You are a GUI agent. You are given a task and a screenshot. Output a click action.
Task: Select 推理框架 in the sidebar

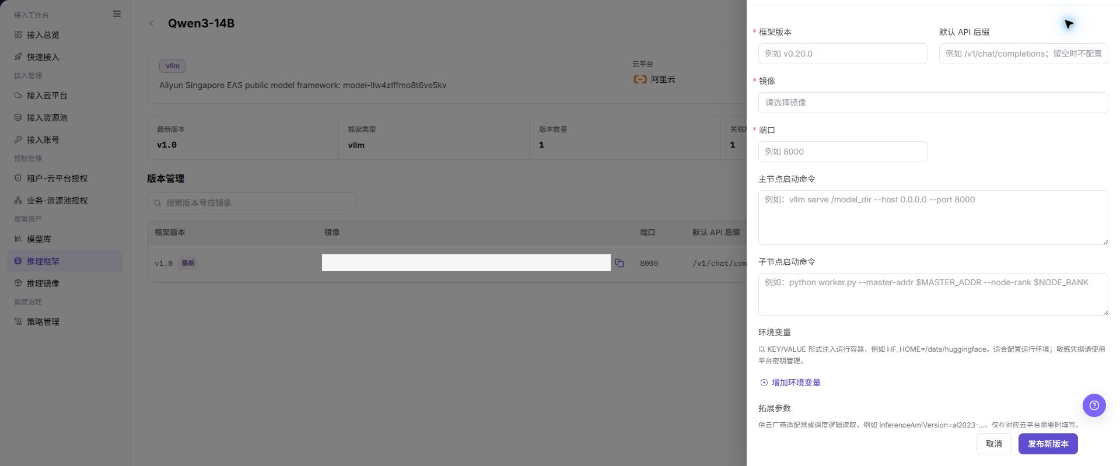click(x=65, y=261)
